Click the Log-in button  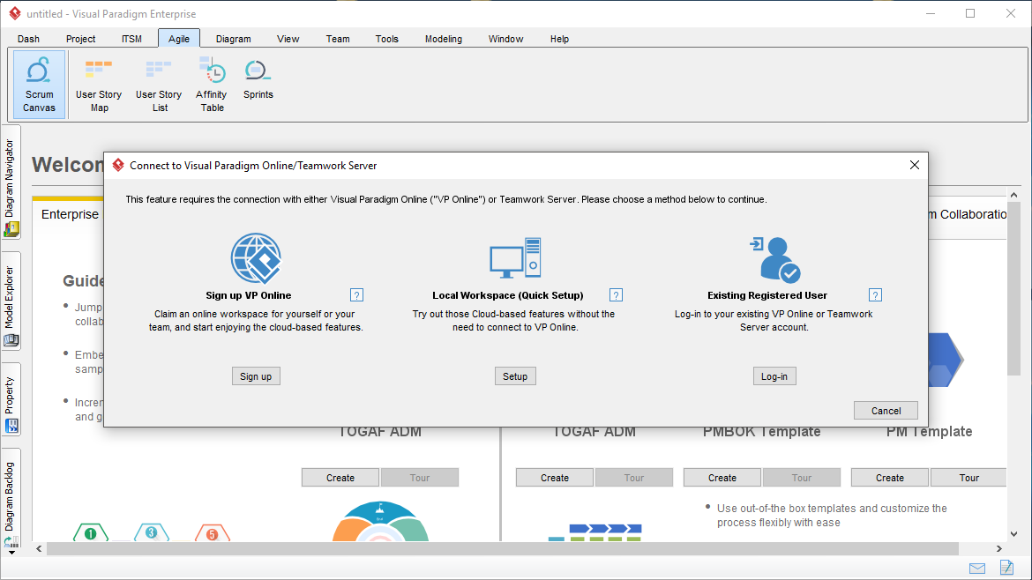click(774, 376)
